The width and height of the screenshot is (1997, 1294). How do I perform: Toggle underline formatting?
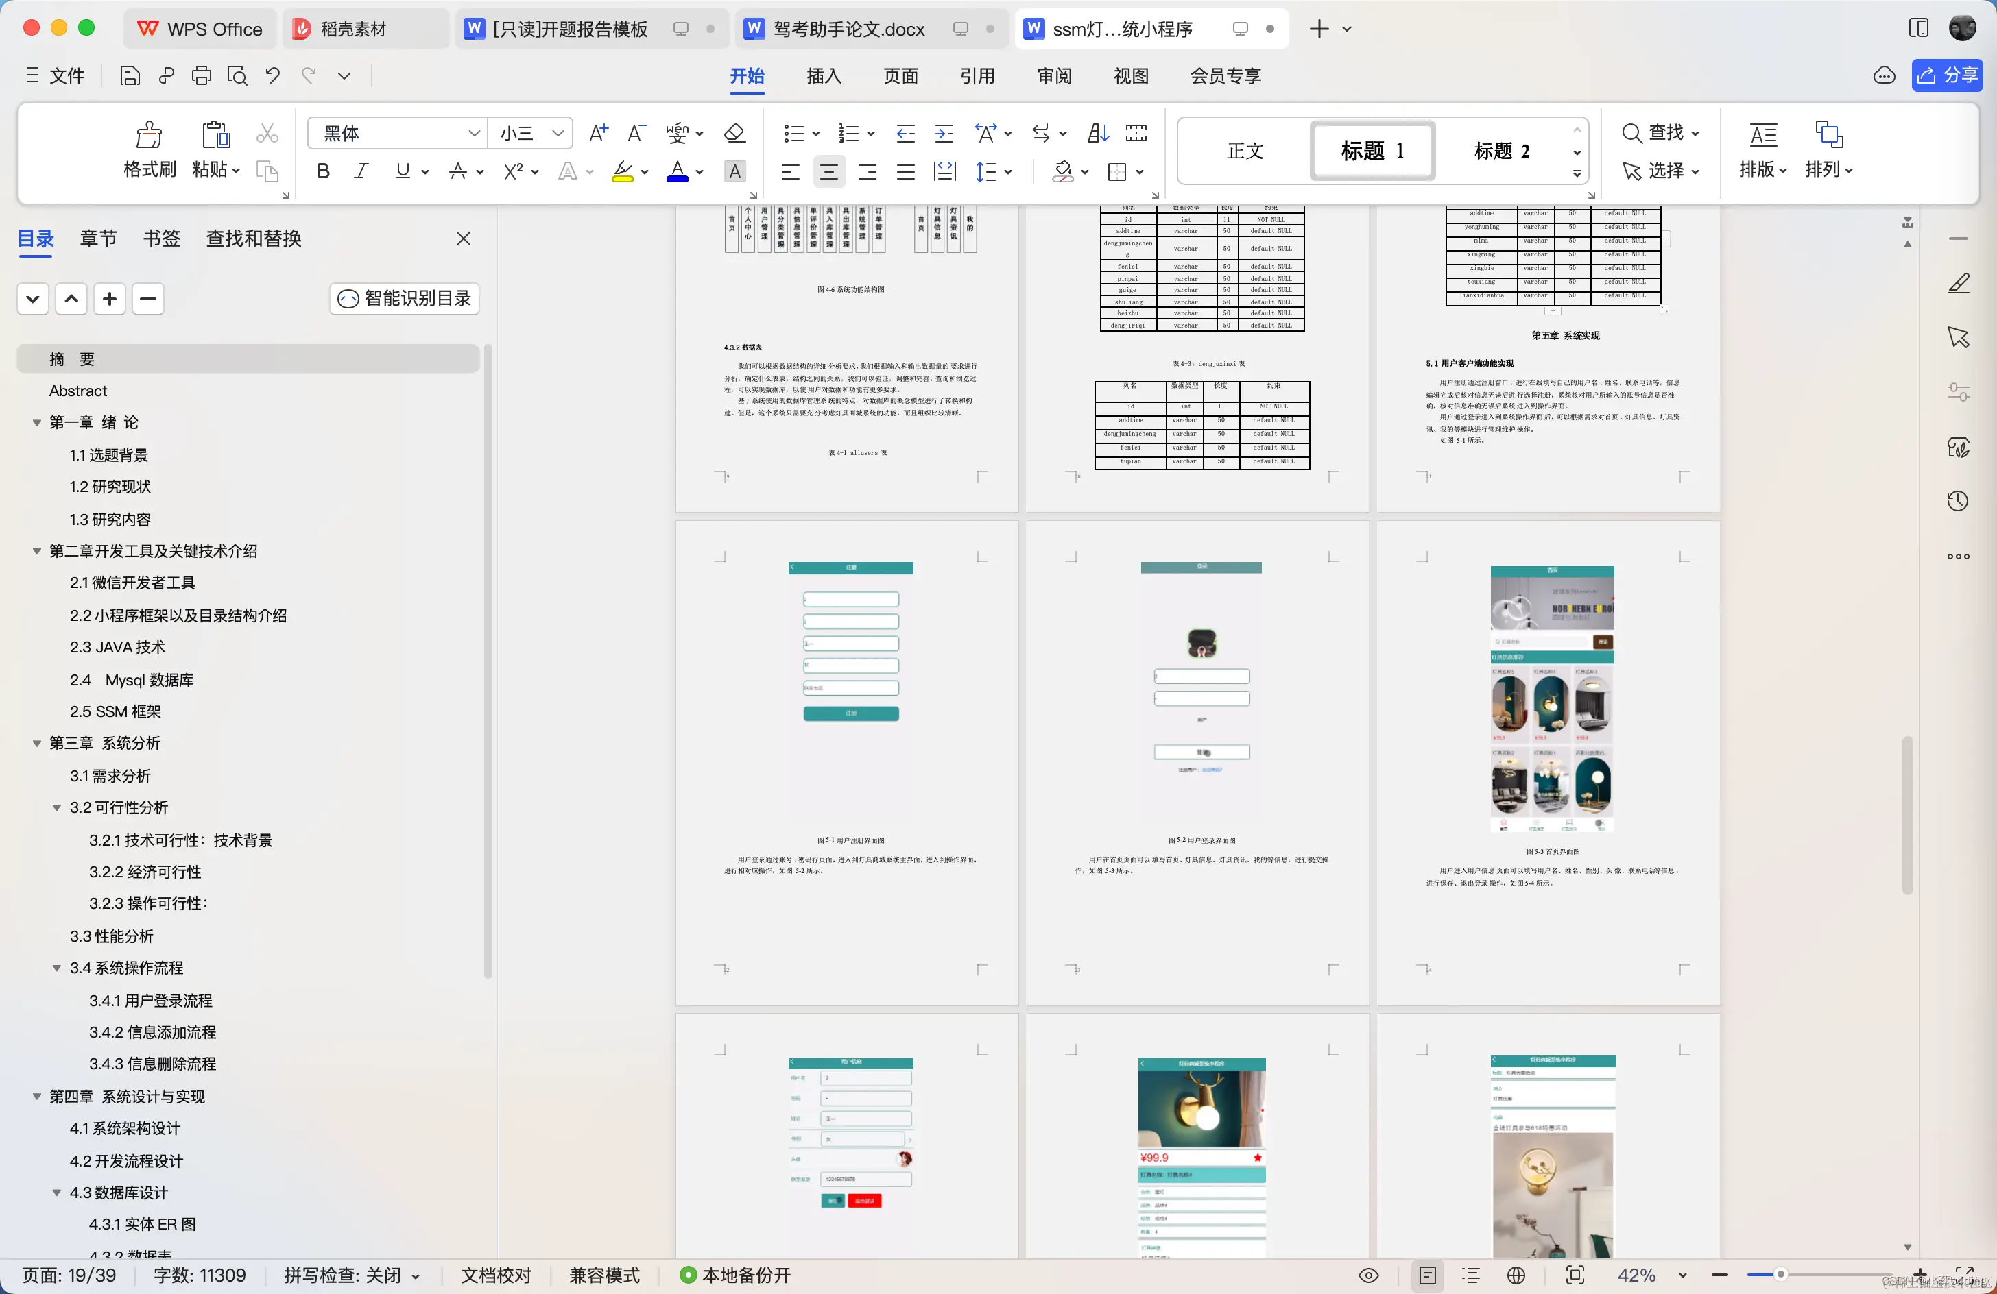click(402, 170)
